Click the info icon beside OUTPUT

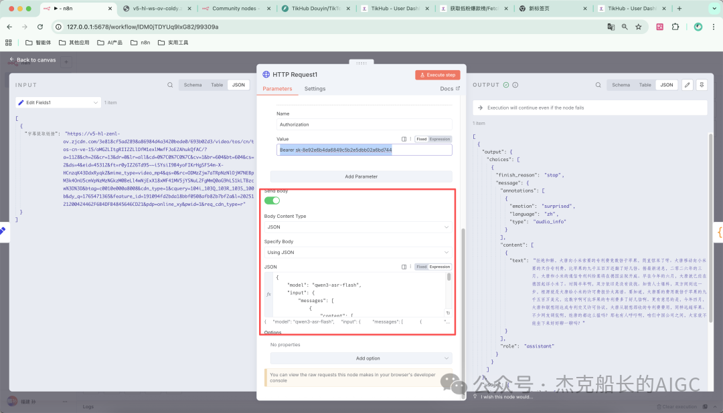(515, 85)
